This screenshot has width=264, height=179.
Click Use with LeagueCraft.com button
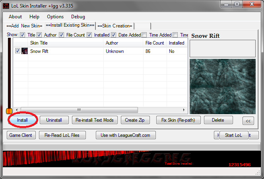coord(126,135)
